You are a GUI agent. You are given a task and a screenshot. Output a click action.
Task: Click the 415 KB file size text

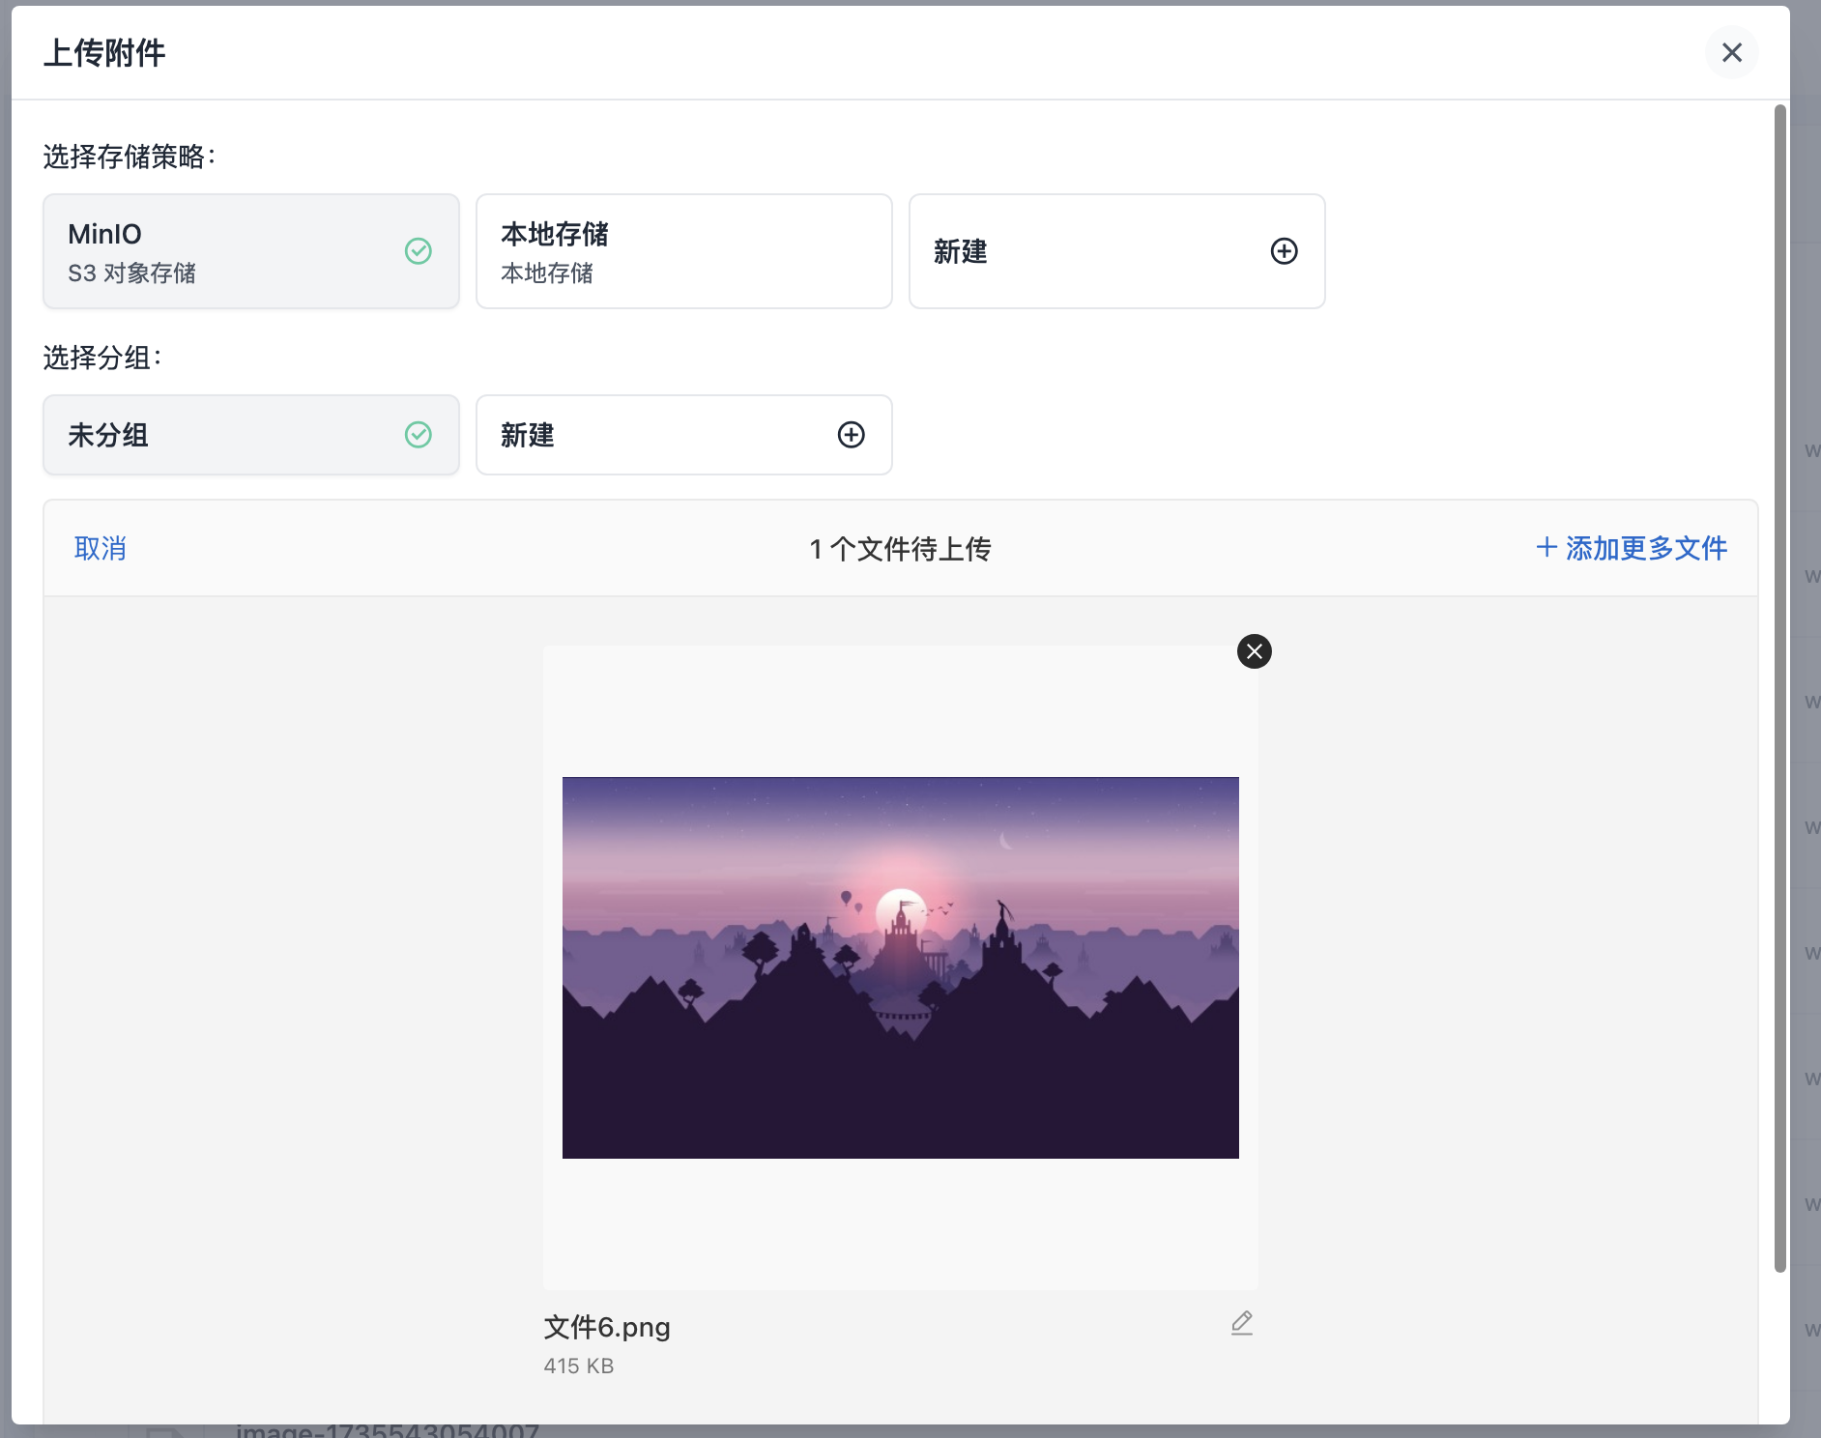coord(579,1366)
